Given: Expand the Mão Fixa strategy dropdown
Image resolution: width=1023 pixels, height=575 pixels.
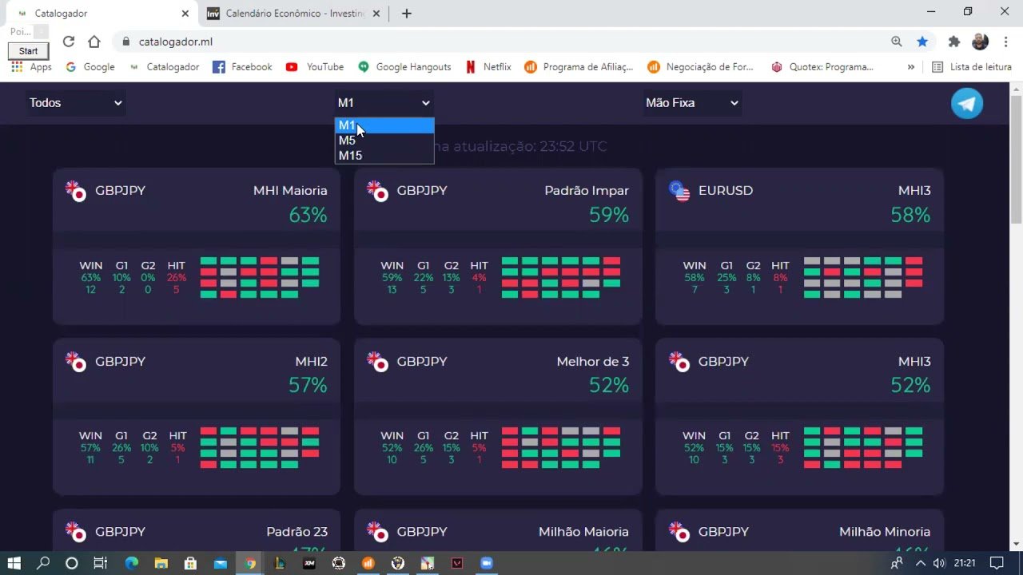Looking at the screenshot, I should point(692,102).
